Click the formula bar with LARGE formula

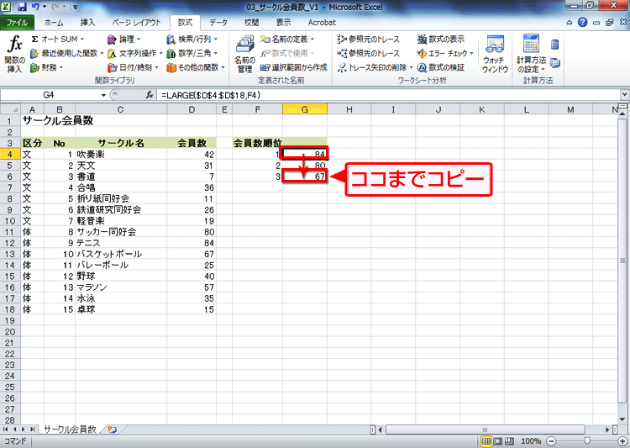388,95
